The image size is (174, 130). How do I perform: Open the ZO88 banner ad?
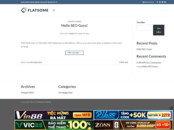click(133, 125)
